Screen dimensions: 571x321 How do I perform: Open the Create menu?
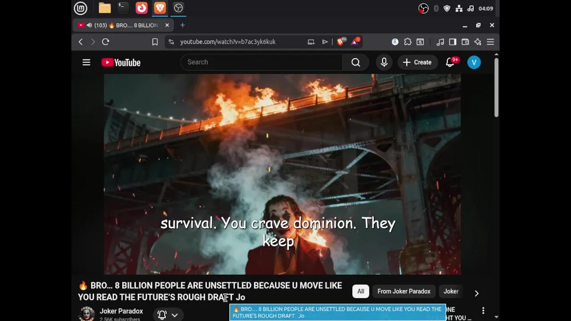point(417,62)
